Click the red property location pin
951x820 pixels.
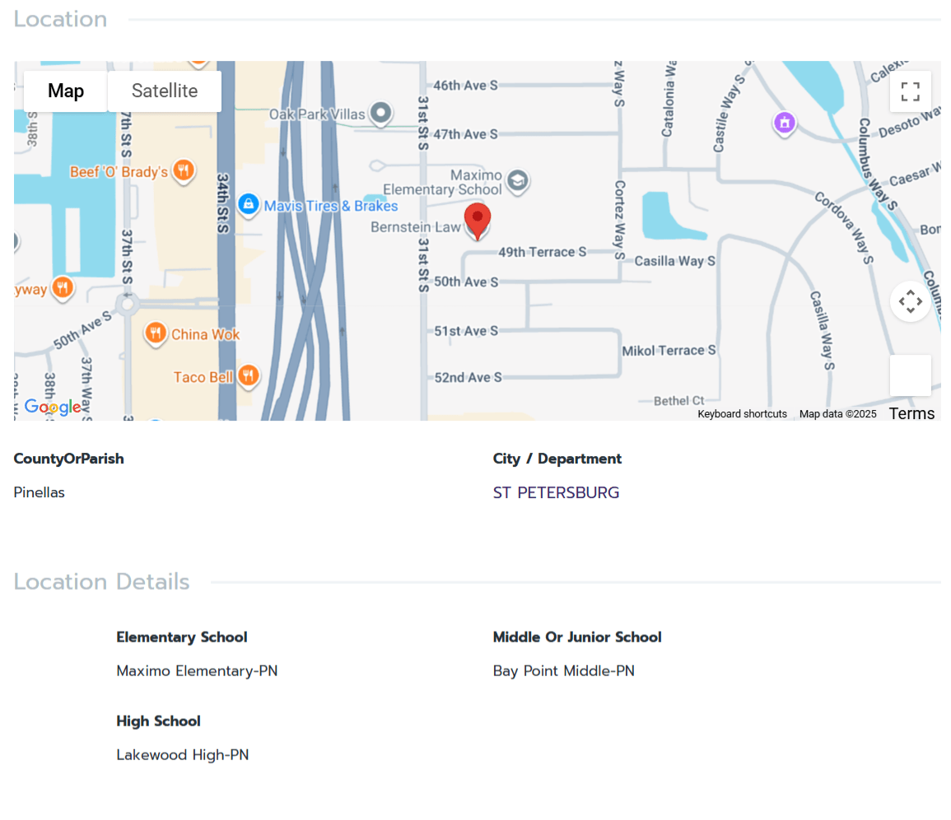[x=478, y=221]
